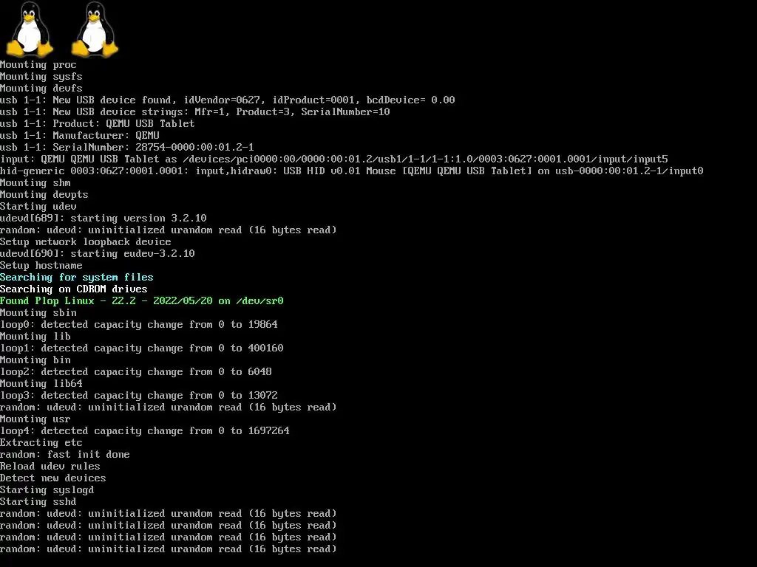This screenshot has height=567, width=757.
Task: Click cyan 'Searching for system files' text
Action: pos(77,278)
